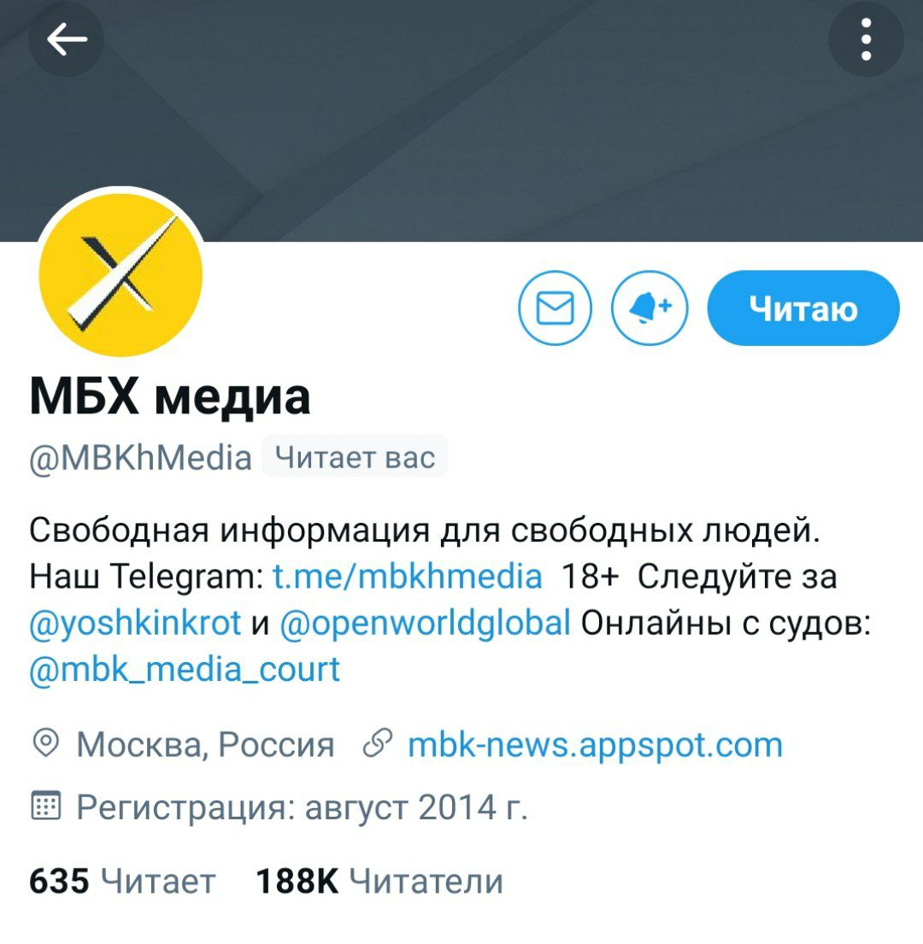
Task: Click the registration calendar icon
Action: point(46,806)
